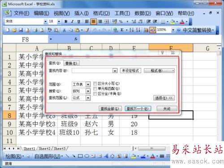The image size is (224, 168).
Task: Save the workbook using the disk icon
Action: 21,30
